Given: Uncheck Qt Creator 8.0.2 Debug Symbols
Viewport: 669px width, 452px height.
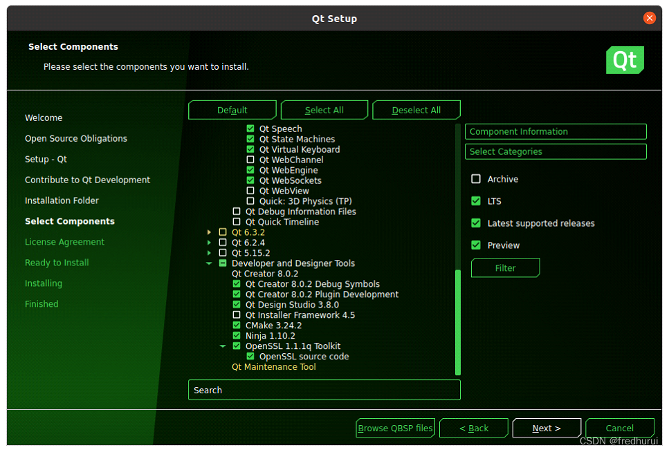Looking at the screenshot, I should coord(237,283).
